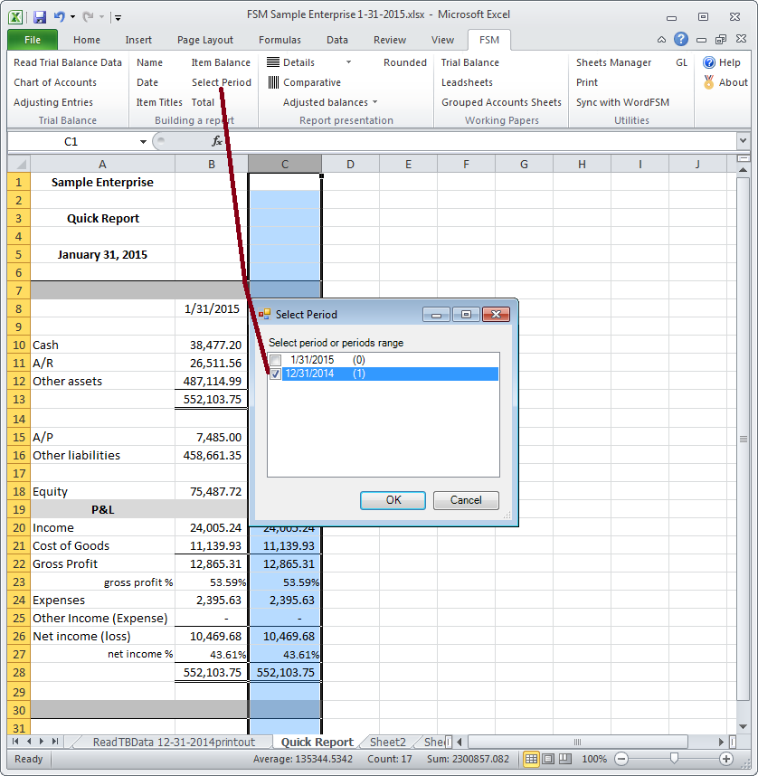Open Customize Quick Access Toolbar dropdown
The height and width of the screenshot is (776, 758).
coord(118,17)
